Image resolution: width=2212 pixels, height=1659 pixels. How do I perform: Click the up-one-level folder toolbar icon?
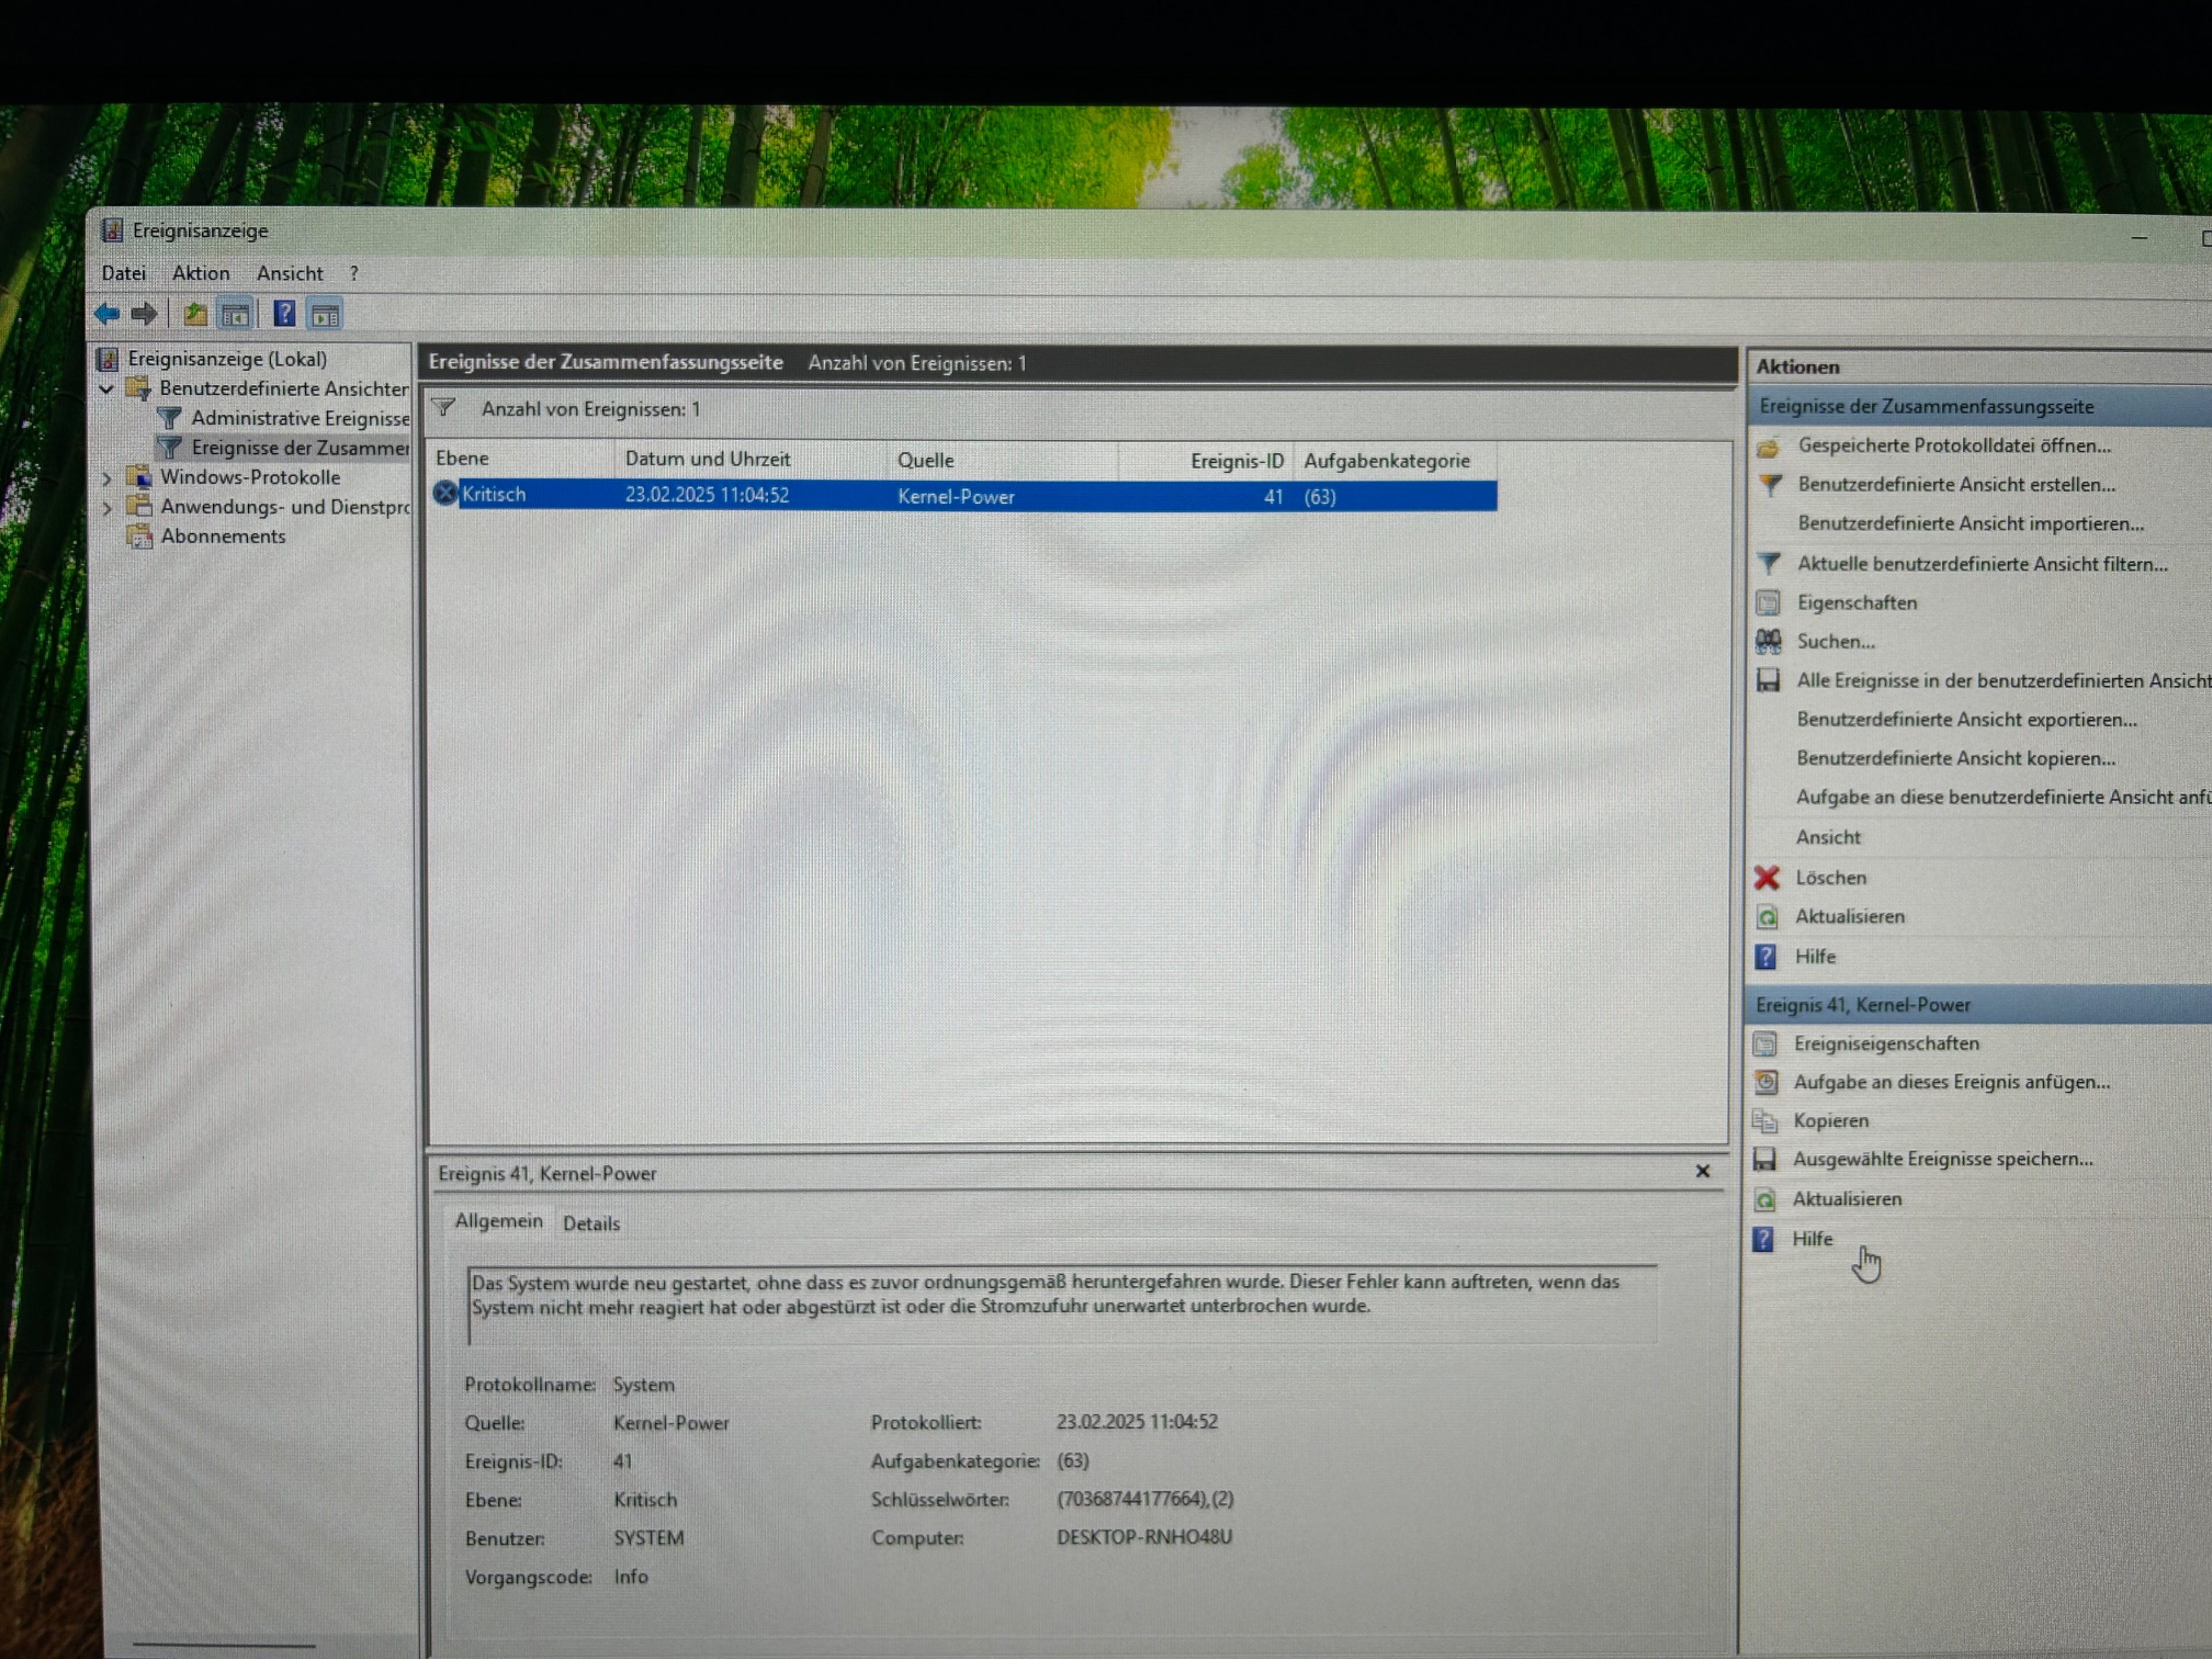[195, 315]
